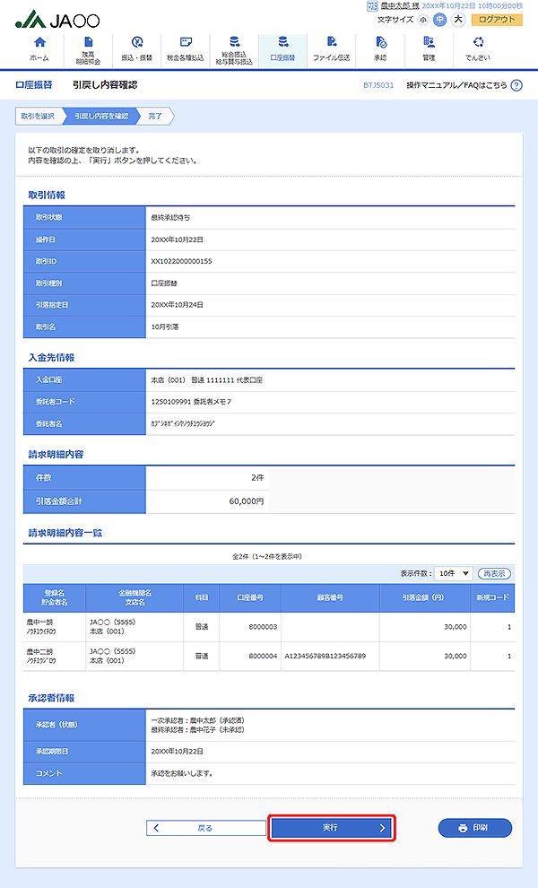Open the 管理 administration menu
This screenshot has height=888, width=538.
tap(429, 48)
